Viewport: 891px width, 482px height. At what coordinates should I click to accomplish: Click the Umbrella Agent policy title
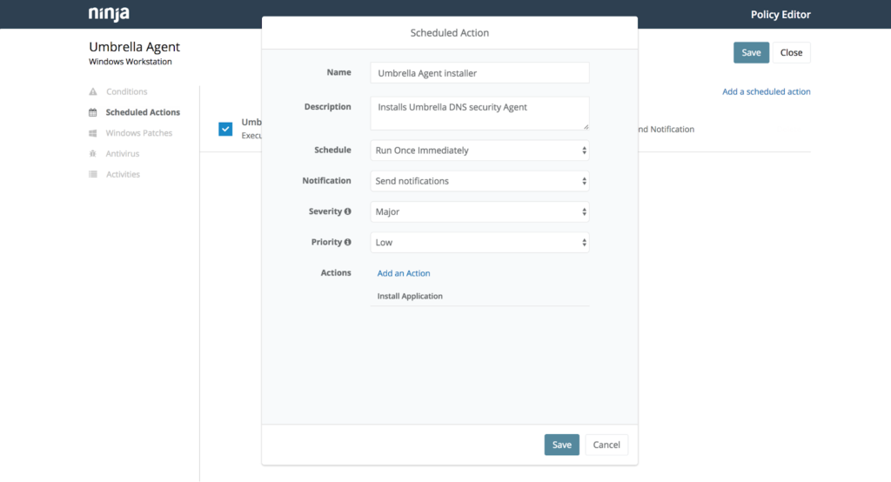click(x=134, y=47)
